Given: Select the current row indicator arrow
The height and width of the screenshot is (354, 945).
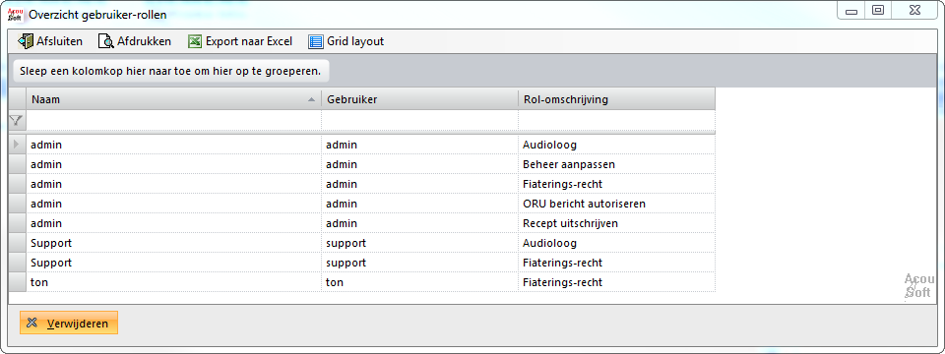Looking at the screenshot, I should 17,145.
